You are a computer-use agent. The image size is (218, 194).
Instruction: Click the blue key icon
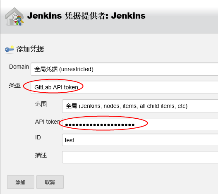tap(10, 49)
